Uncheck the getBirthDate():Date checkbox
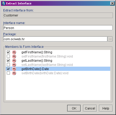 tap(8, 69)
